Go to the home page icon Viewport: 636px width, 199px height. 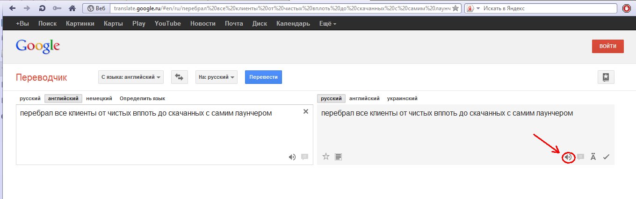[x=72, y=8]
